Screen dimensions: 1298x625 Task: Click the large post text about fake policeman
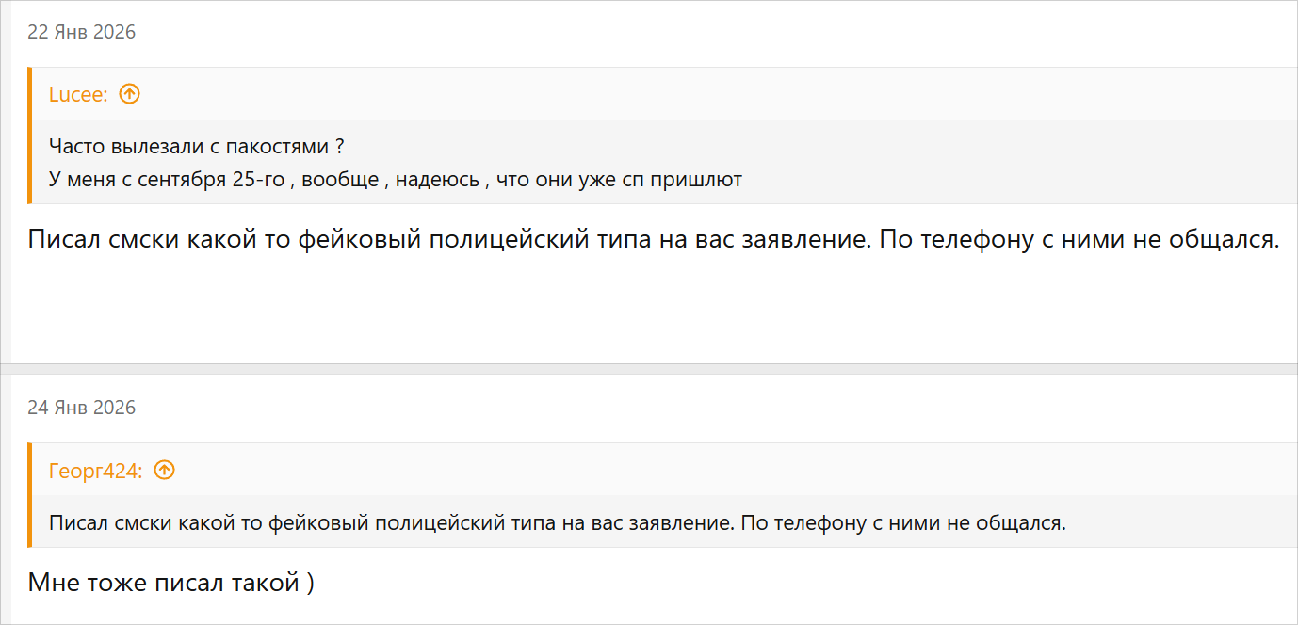pyautogui.click(x=653, y=240)
